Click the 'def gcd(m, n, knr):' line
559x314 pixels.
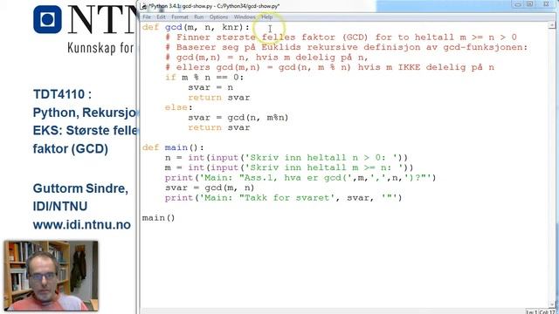(196, 27)
